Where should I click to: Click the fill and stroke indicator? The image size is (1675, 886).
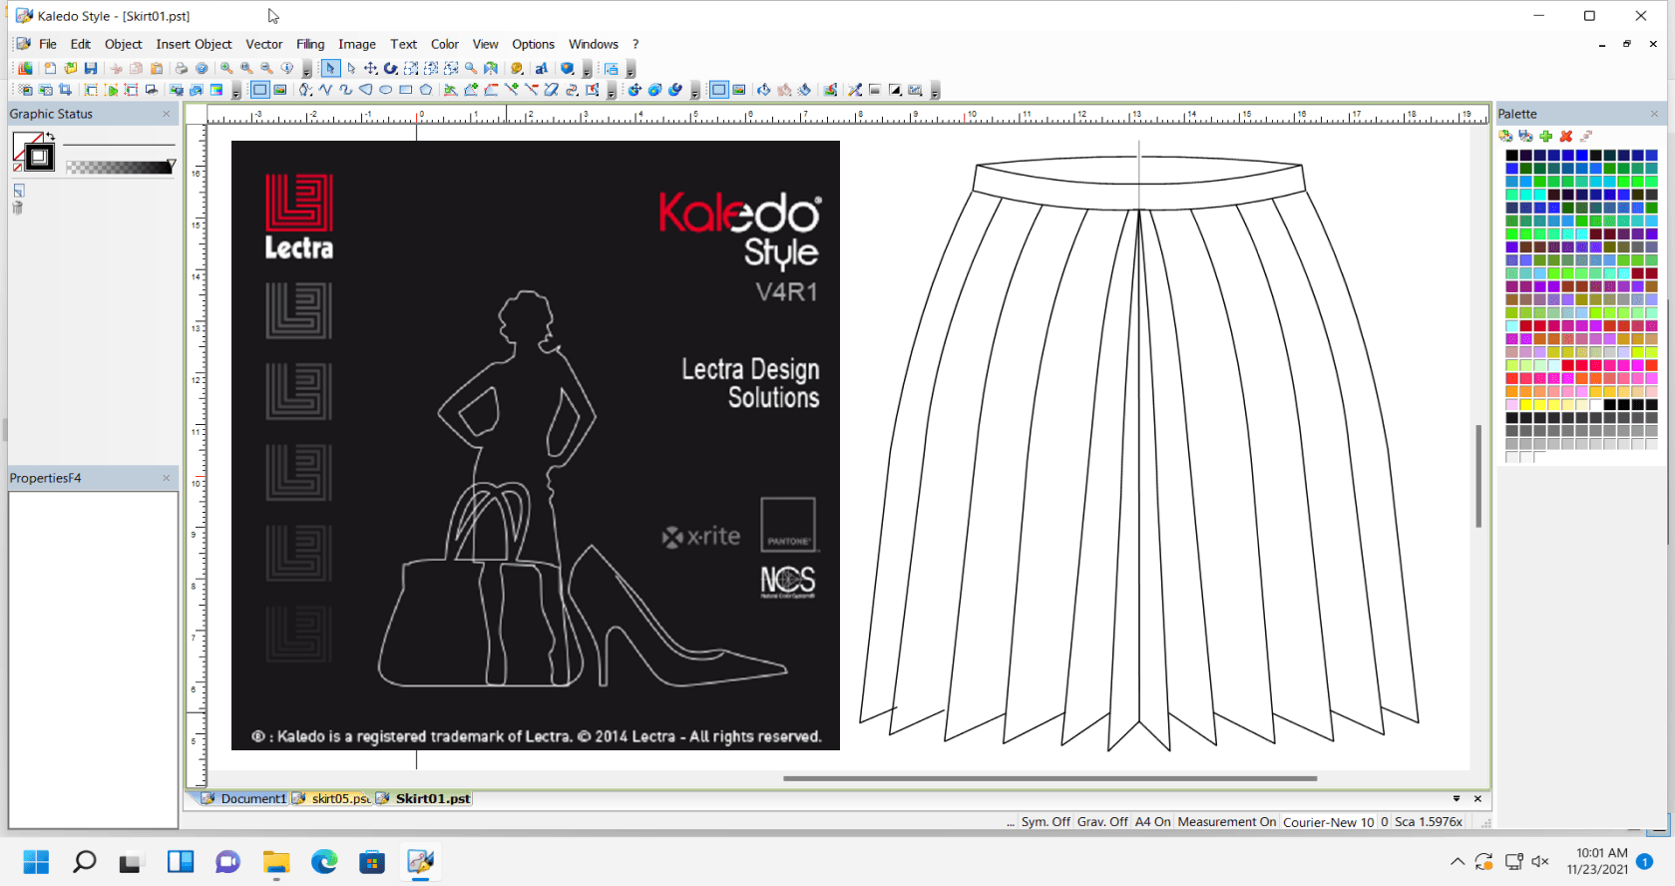coord(33,152)
